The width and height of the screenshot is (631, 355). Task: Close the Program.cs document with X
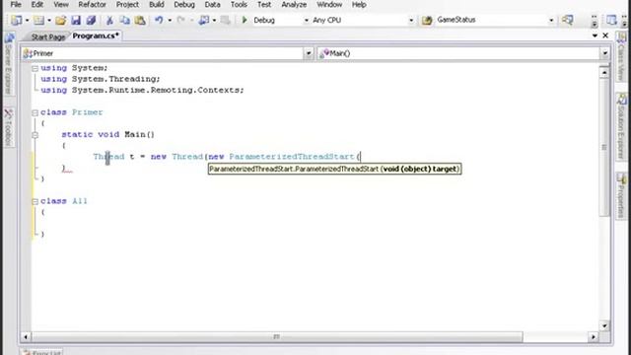click(605, 35)
